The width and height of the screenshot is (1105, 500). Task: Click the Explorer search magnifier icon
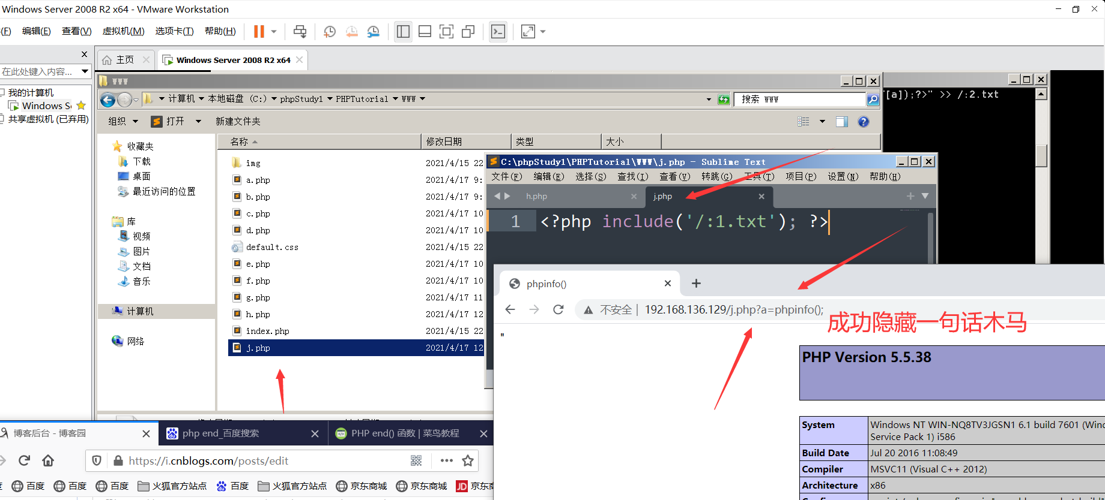(873, 100)
